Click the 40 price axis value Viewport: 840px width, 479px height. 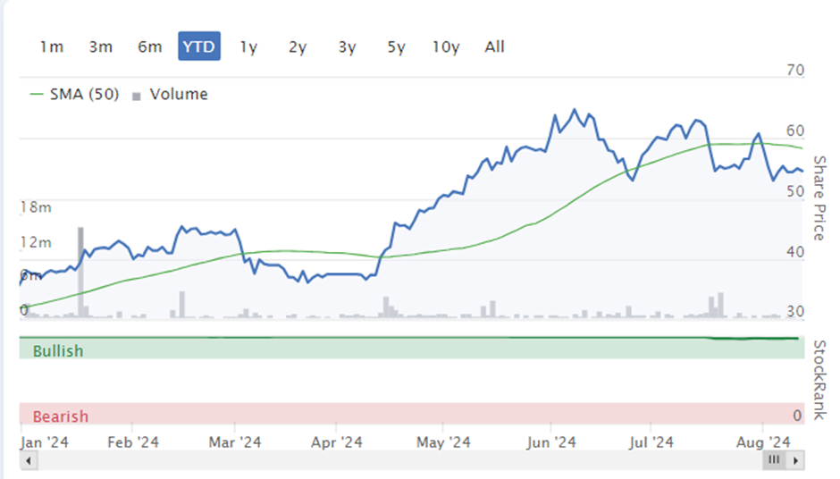[x=795, y=252]
